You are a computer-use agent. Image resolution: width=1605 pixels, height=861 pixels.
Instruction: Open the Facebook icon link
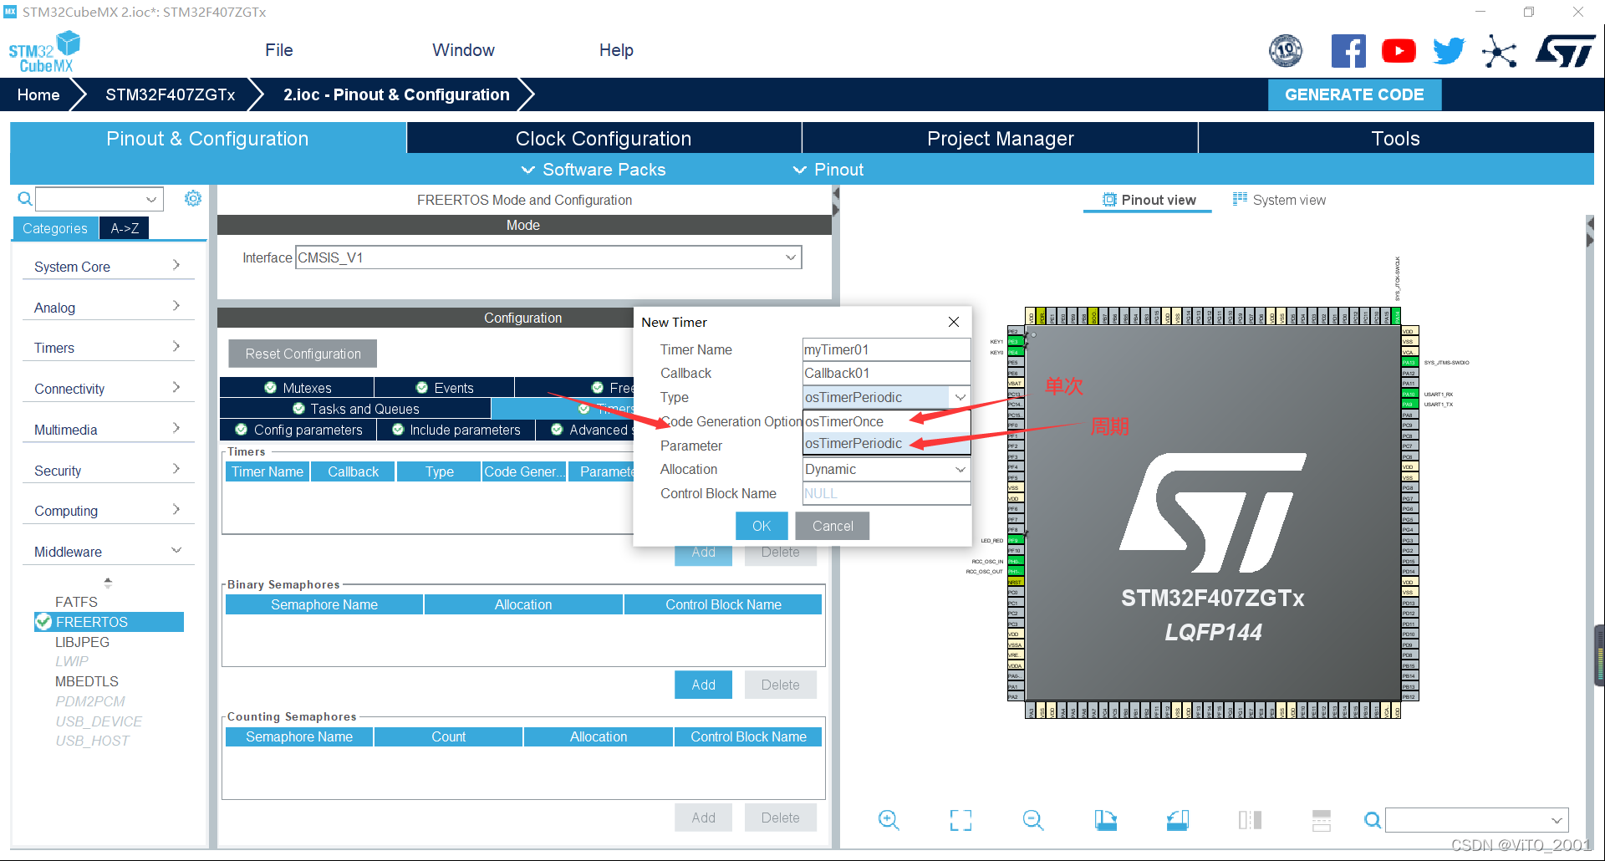pyautogui.click(x=1348, y=51)
